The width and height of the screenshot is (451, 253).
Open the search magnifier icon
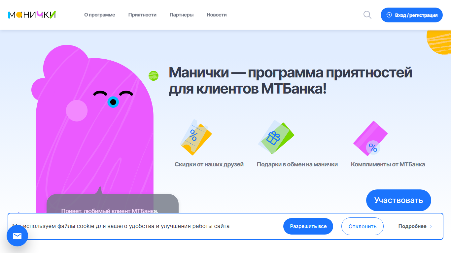point(367,15)
